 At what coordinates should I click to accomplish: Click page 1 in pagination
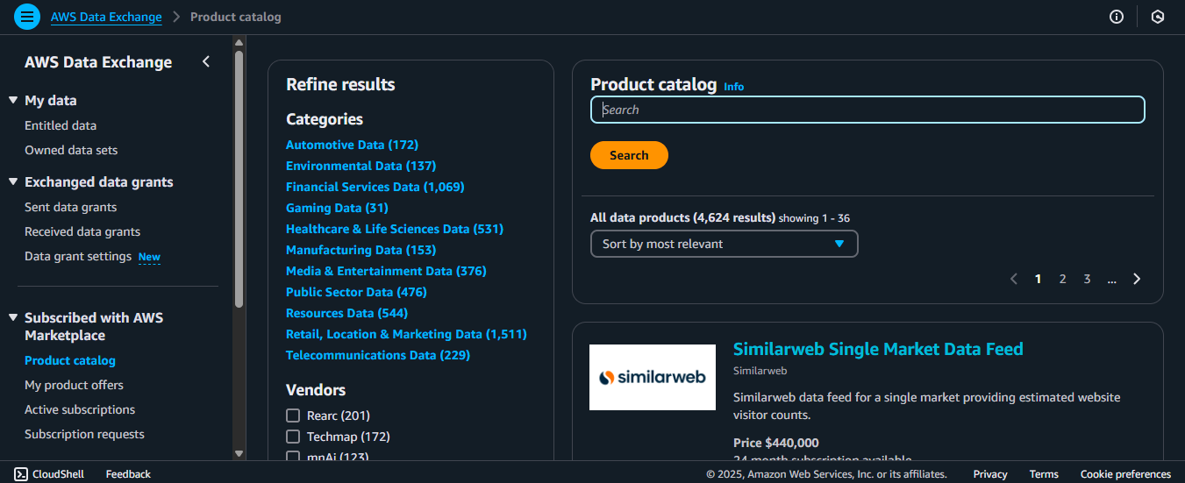pyautogui.click(x=1038, y=279)
